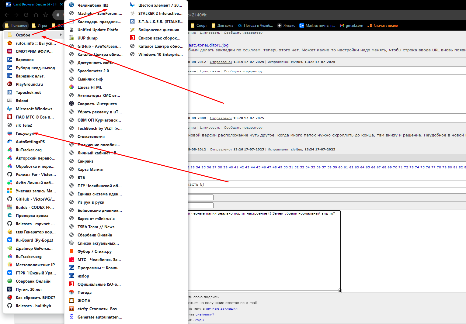
Task: Click the Фубор / Стихи.ру orange icon
Action: pyautogui.click(x=71, y=251)
